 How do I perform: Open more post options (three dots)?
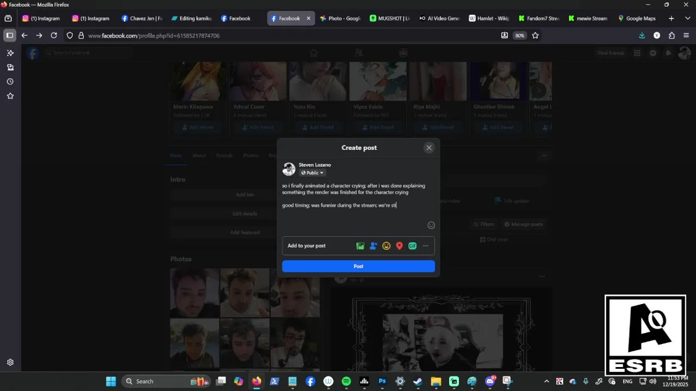point(425,246)
